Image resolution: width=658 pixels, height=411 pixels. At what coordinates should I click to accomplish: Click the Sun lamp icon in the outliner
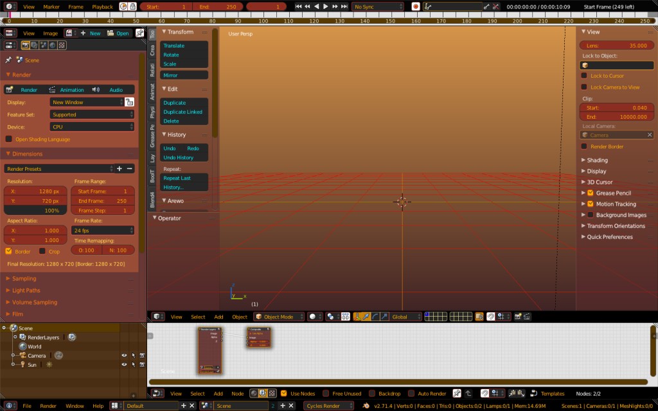pyautogui.click(x=23, y=365)
